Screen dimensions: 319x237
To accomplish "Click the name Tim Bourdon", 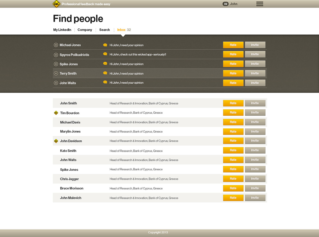I will [x=70, y=113].
